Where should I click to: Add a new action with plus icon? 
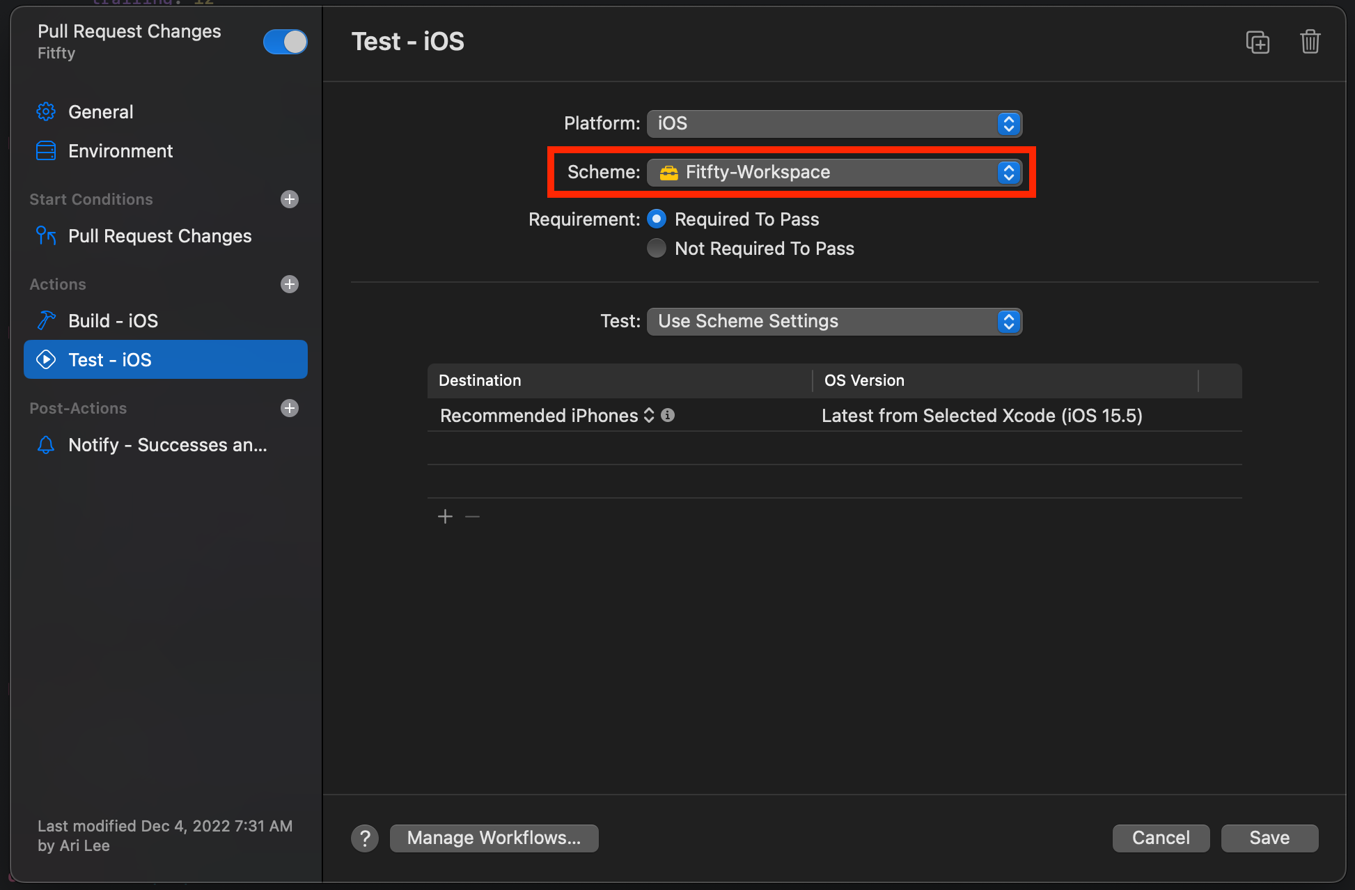pyautogui.click(x=290, y=284)
